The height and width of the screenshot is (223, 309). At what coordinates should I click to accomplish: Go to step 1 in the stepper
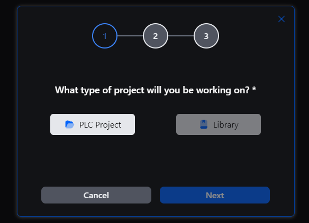click(x=105, y=36)
